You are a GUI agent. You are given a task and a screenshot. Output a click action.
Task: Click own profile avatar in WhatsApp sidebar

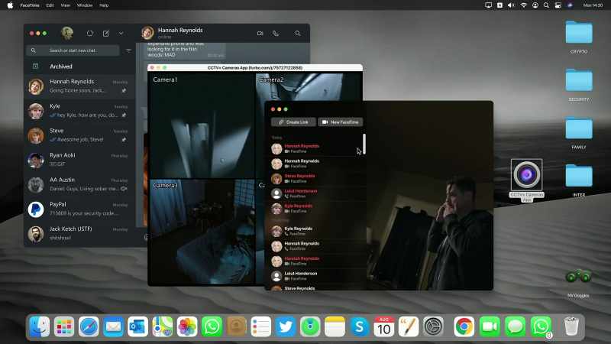[67, 33]
